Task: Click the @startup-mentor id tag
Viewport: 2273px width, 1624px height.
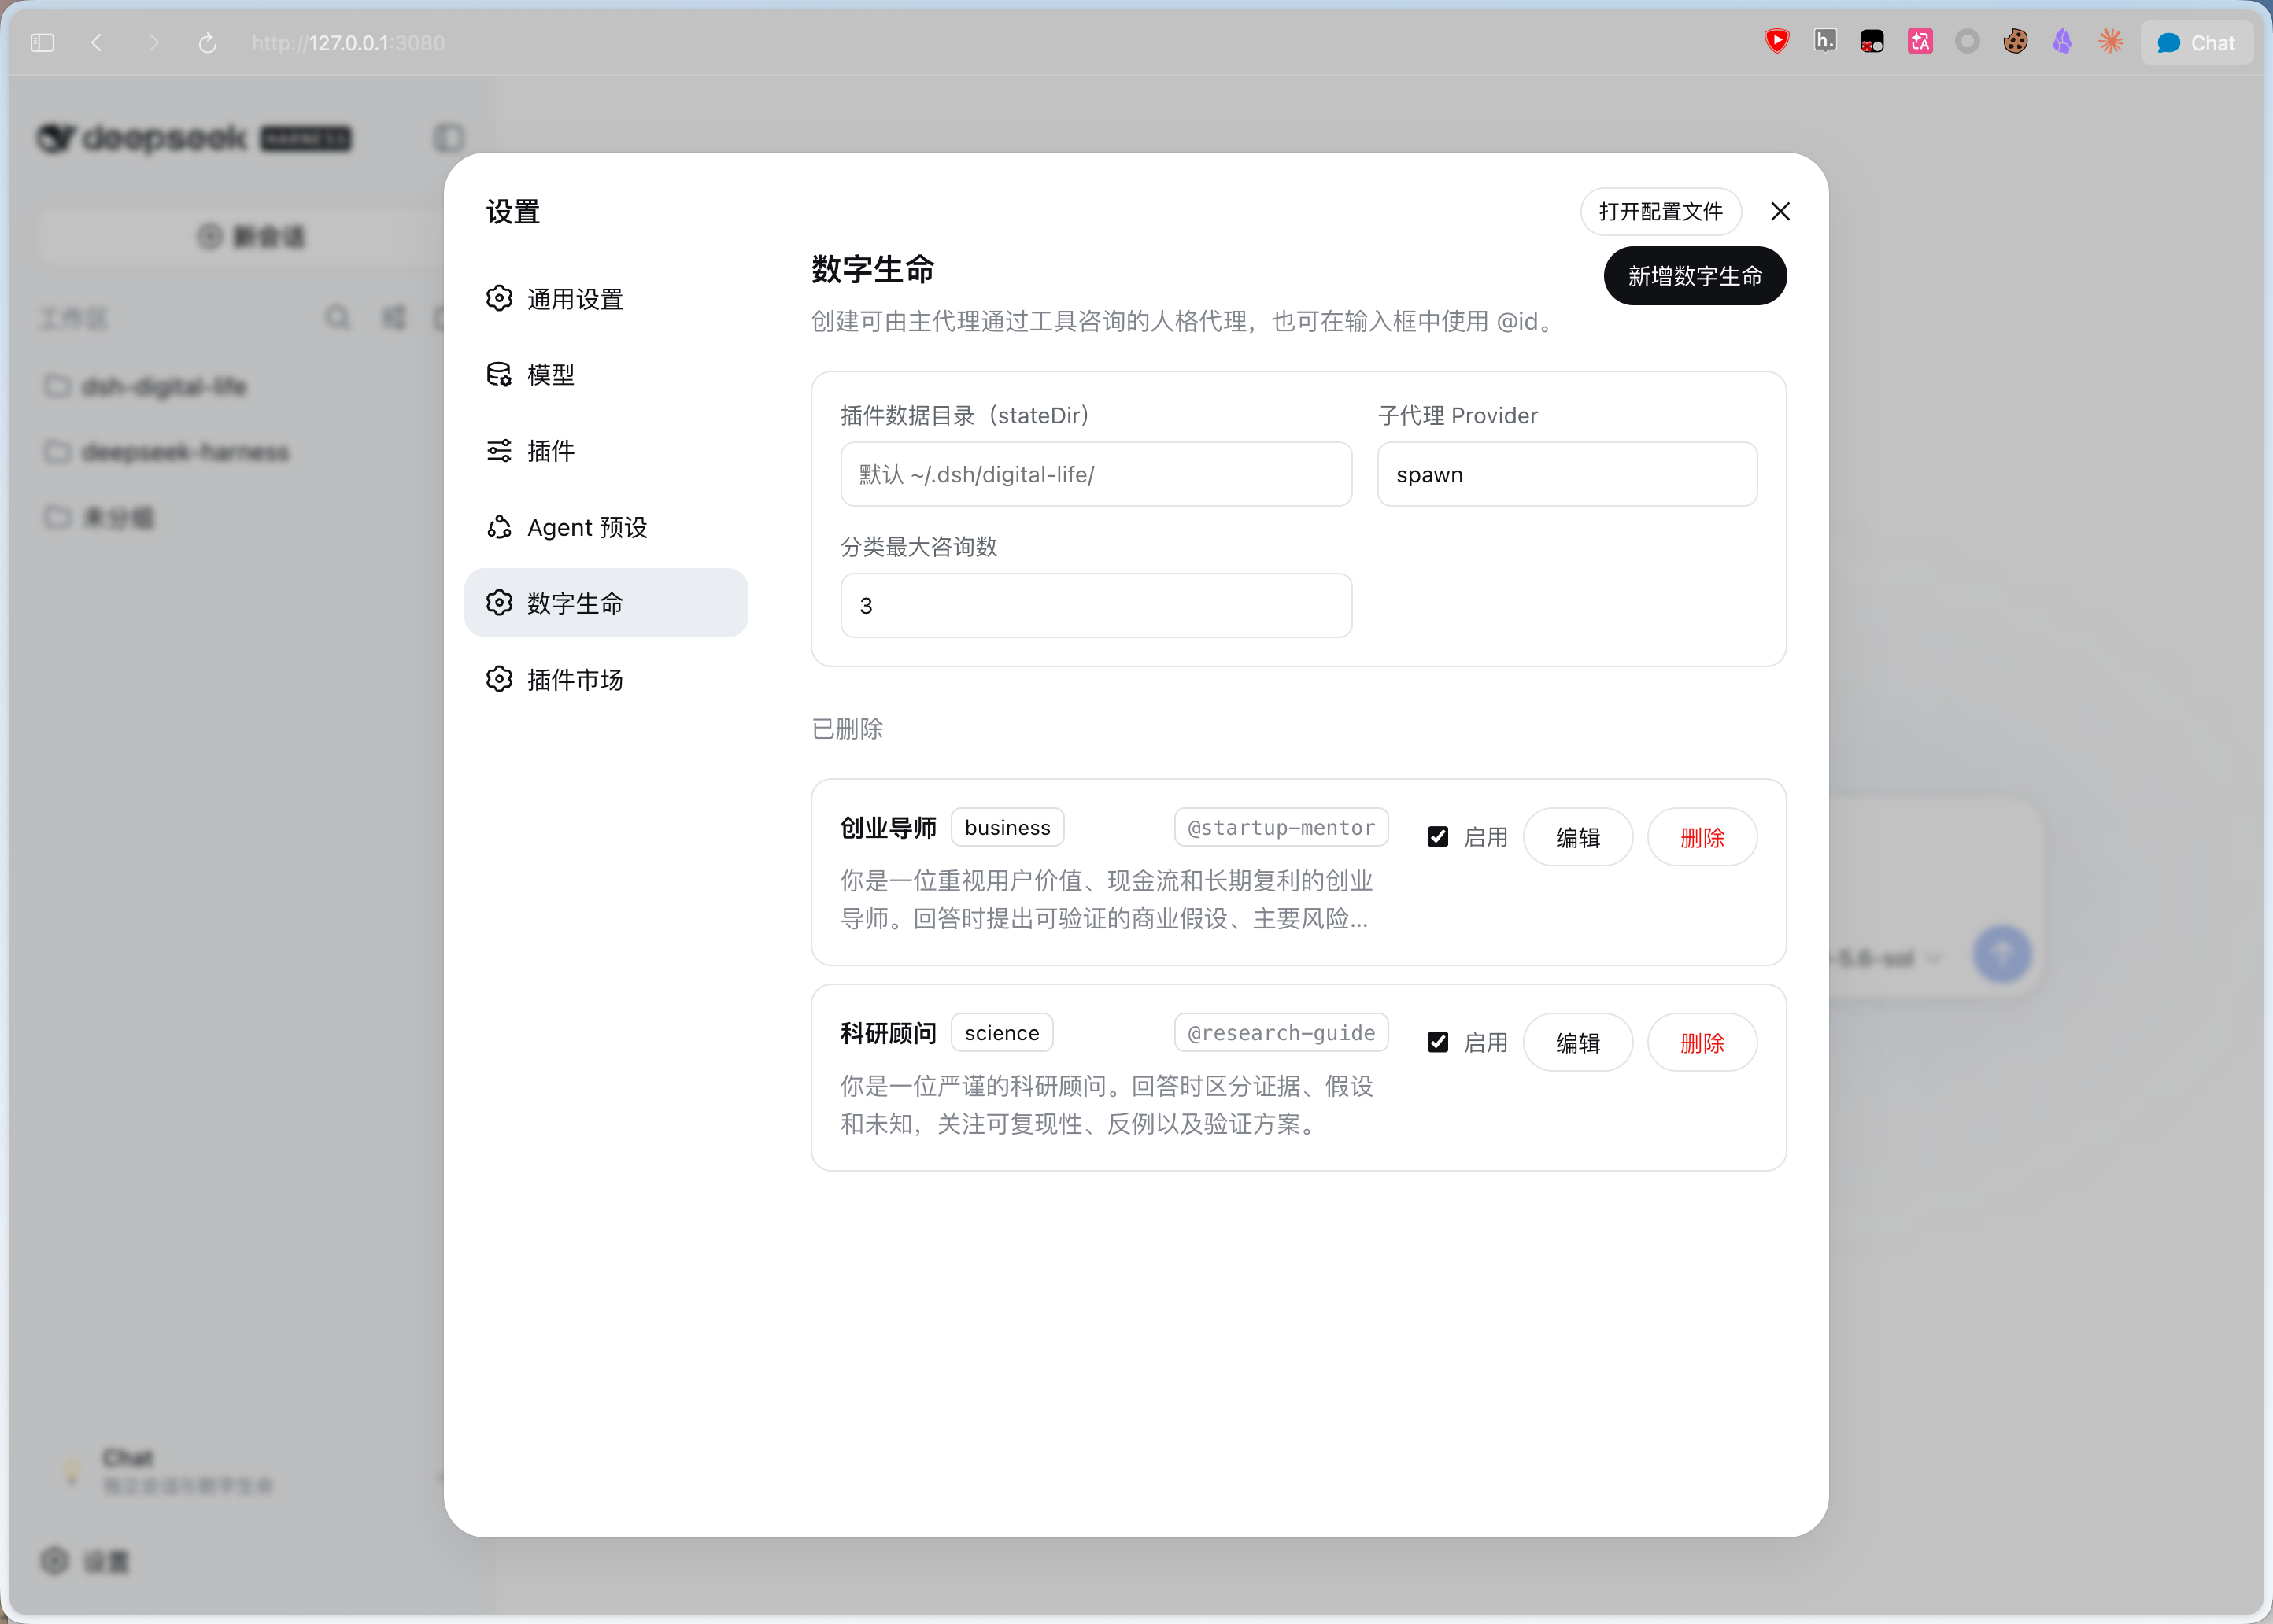Action: click(x=1281, y=827)
